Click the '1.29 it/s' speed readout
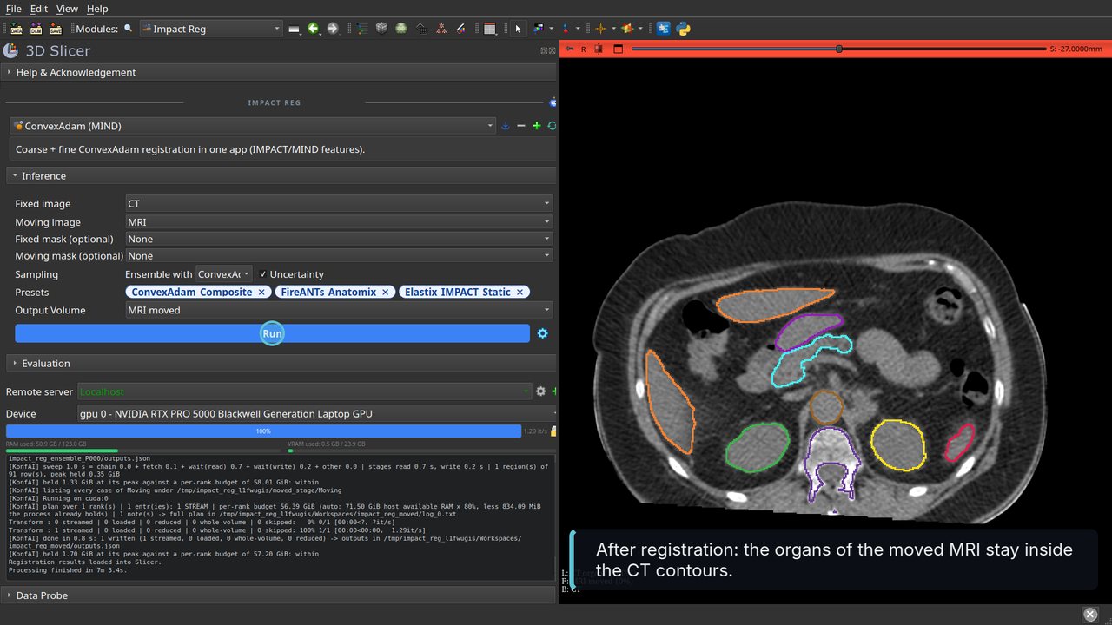 pos(535,431)
